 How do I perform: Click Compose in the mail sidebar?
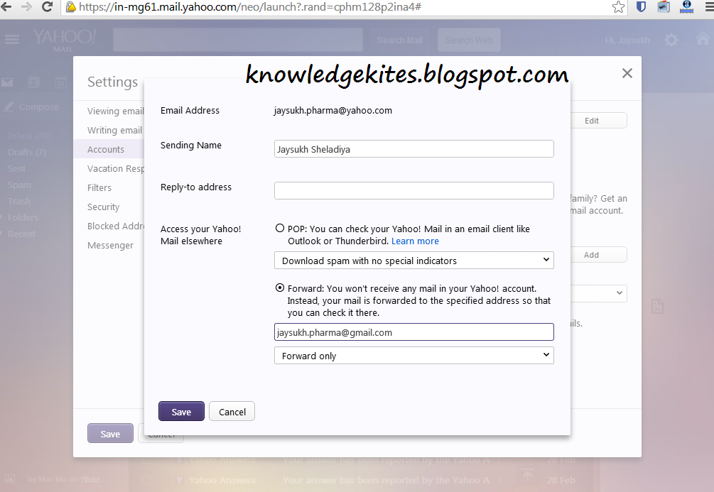pos(32,107)
